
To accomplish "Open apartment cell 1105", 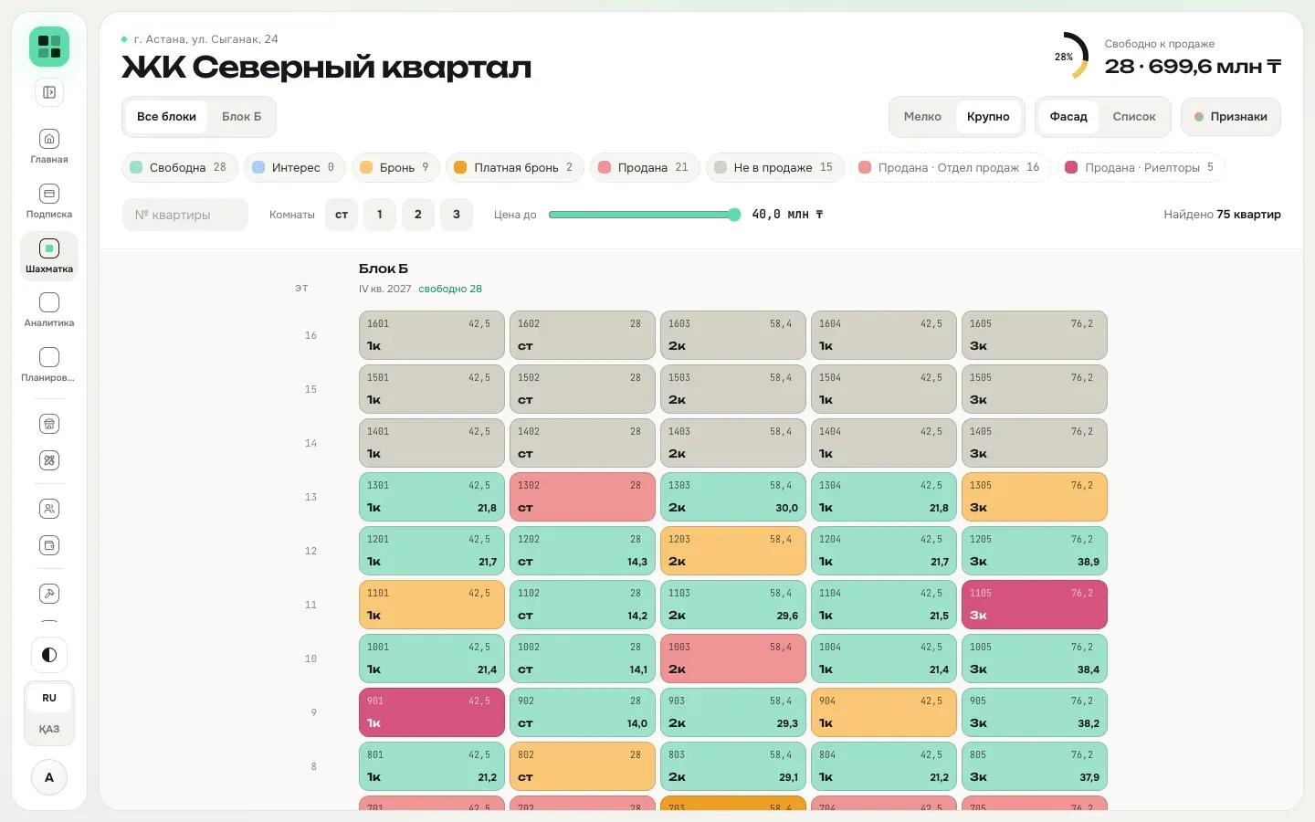I will (1035, 605).
